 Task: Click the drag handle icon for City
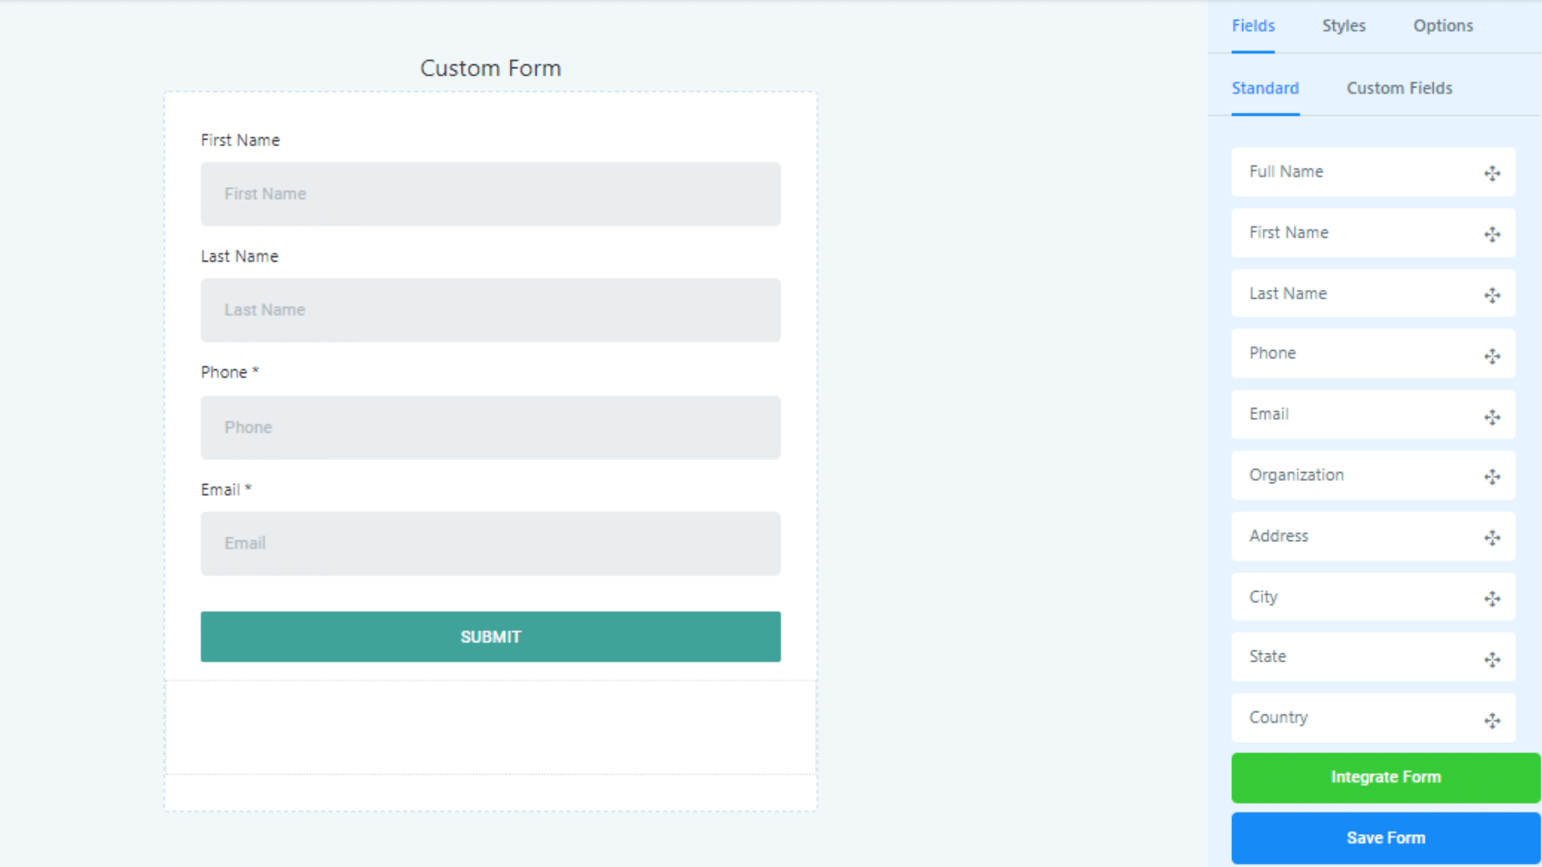point(1492,599)
